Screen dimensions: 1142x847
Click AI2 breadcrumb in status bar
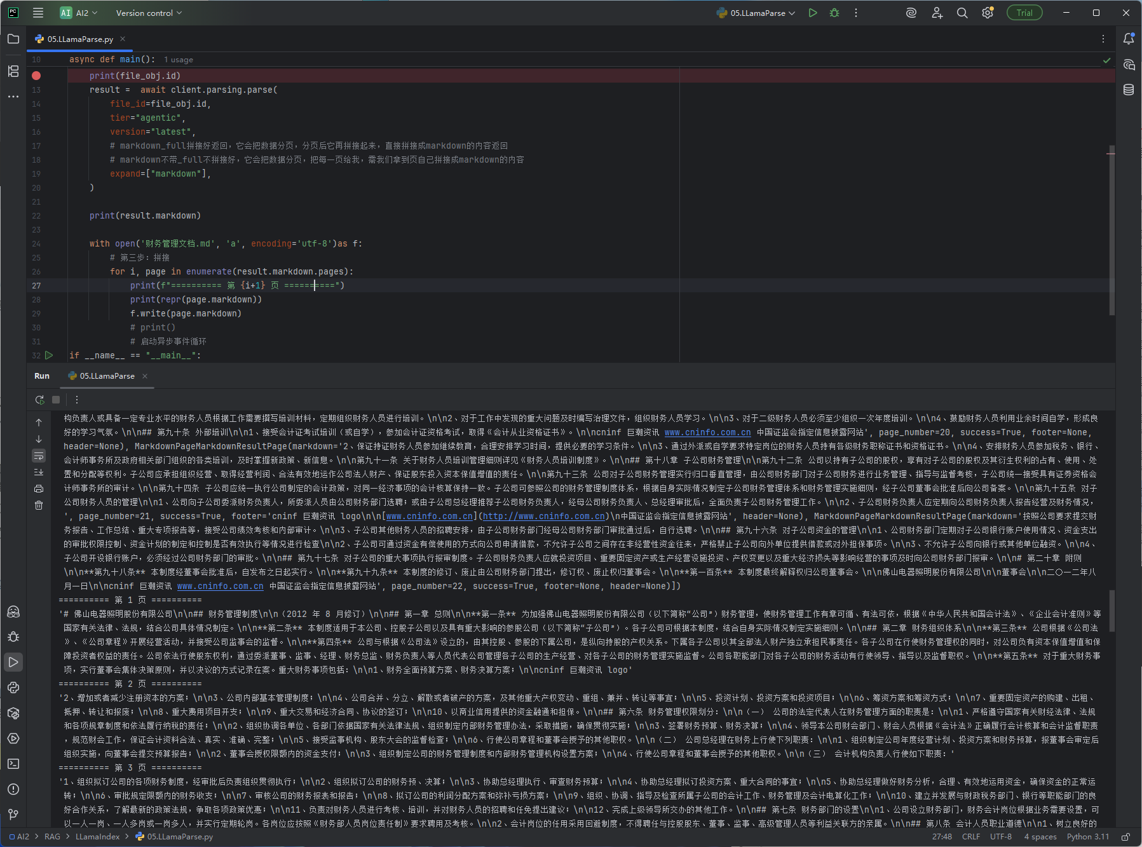19,837
